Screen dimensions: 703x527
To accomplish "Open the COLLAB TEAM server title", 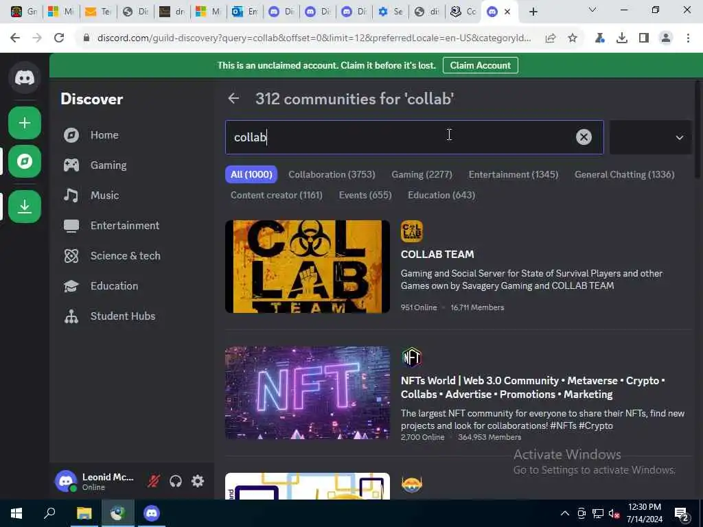I will (x=437, y=254).
